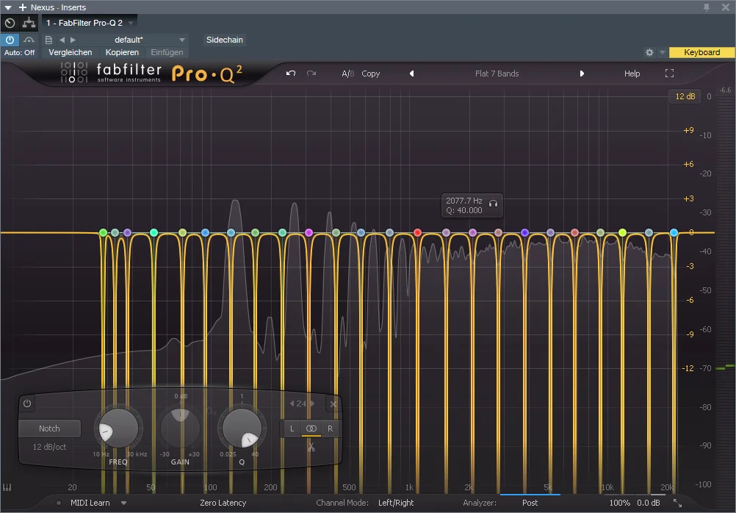Viewport: 736px width, 513px height.
Task: Select left channel L for band
Action: [x=292, y=428]
